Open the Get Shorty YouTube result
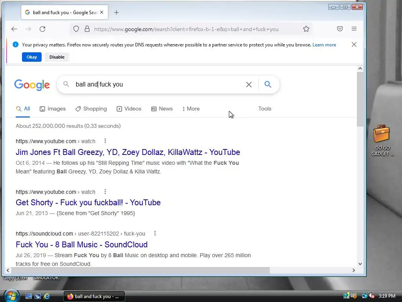The width and height of the screenshot is (402, 302). pos(88,203)
